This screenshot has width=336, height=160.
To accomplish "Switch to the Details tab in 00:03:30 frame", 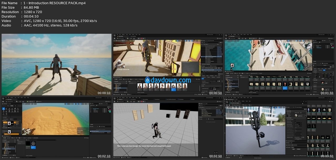I will (288, 107).
